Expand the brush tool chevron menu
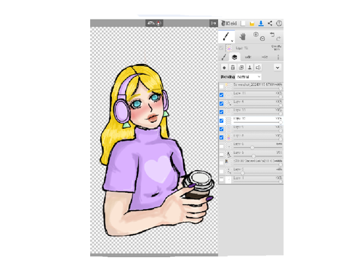The image size is (349, 262). (232, 41)
